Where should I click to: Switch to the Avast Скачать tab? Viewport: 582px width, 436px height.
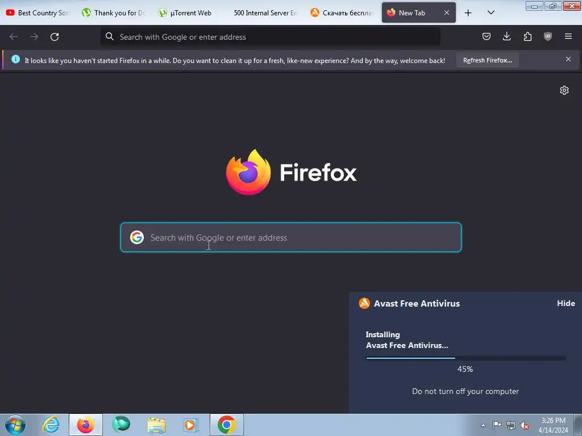[341, 13]
